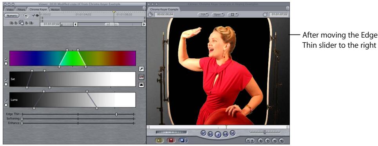
Task: Click Go to Next Edit in Canvas transport
Action: pos(232,133)
